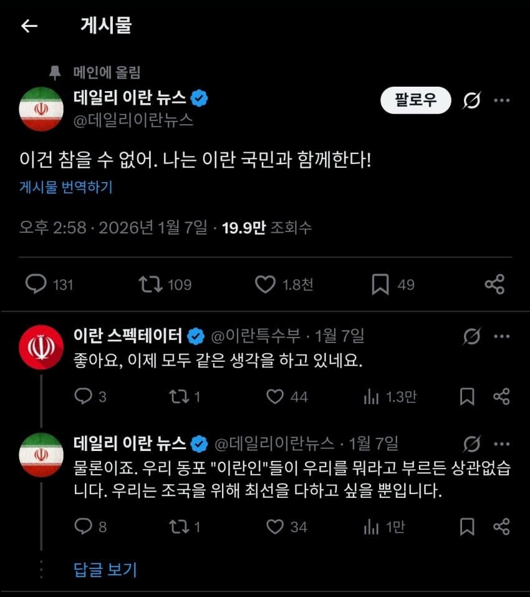
Task: Like the 이란 스펙테이터 reply with 44 likes
Action: click(x=276, y=396)
